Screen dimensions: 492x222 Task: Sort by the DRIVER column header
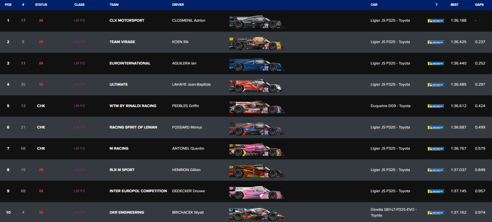pos(178,5)
